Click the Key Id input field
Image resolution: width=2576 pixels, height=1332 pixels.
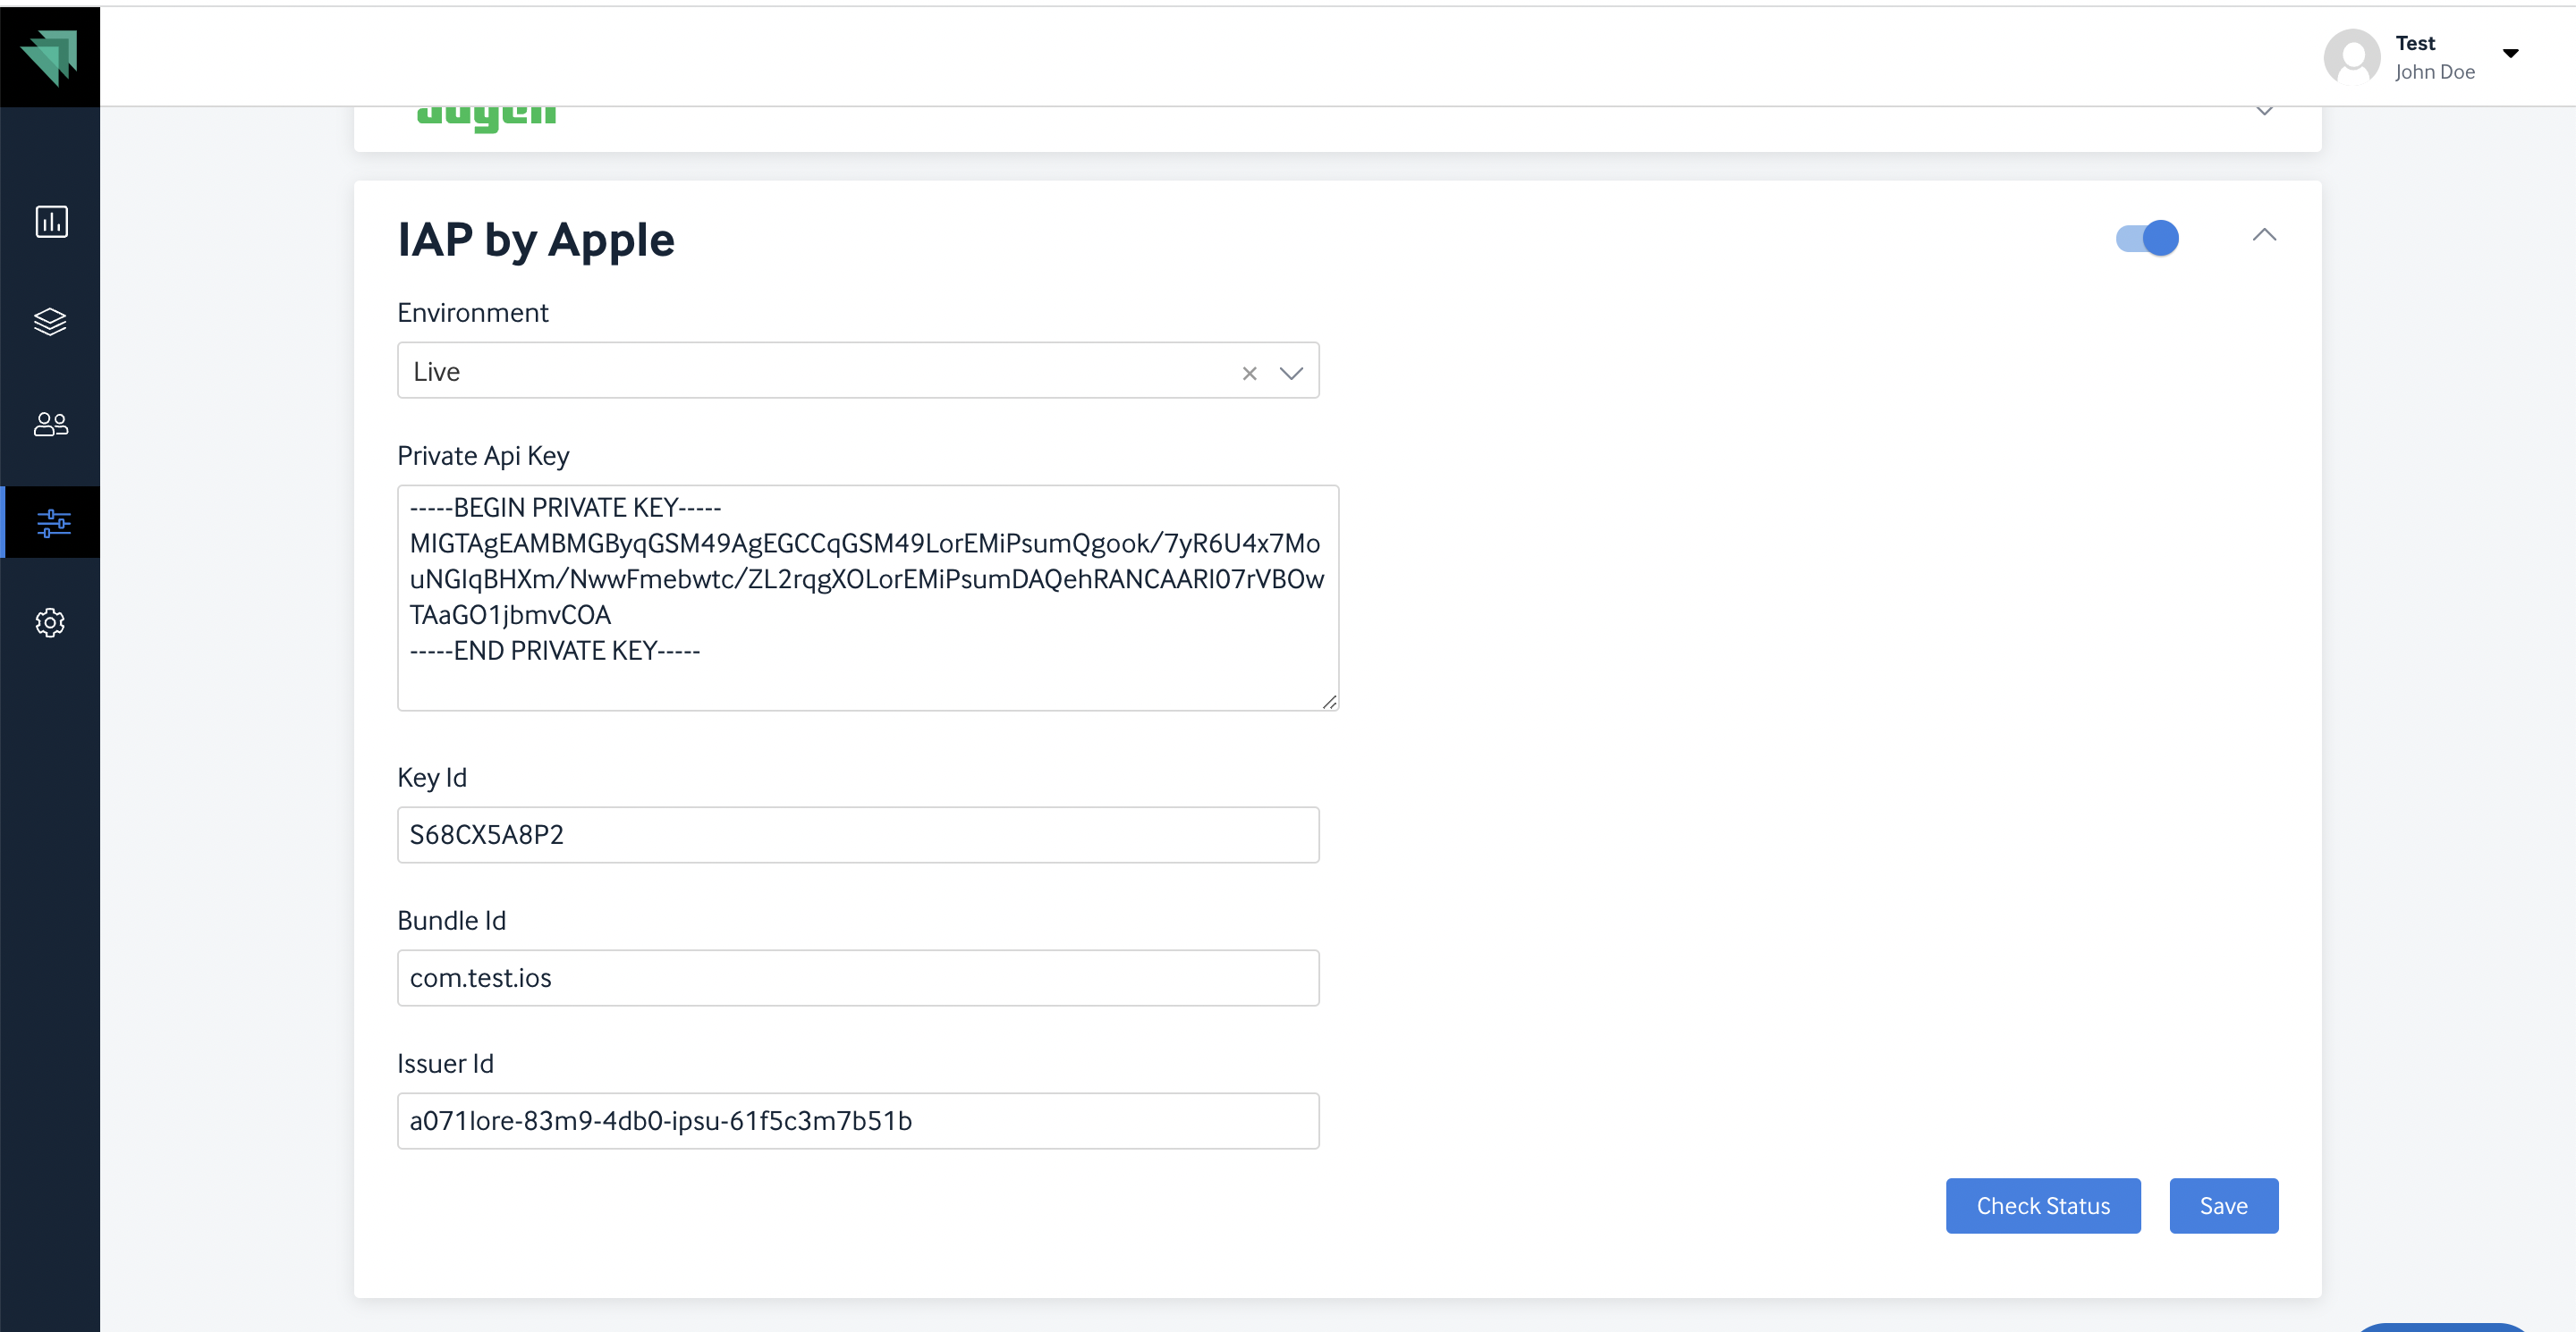click(858, 834)
